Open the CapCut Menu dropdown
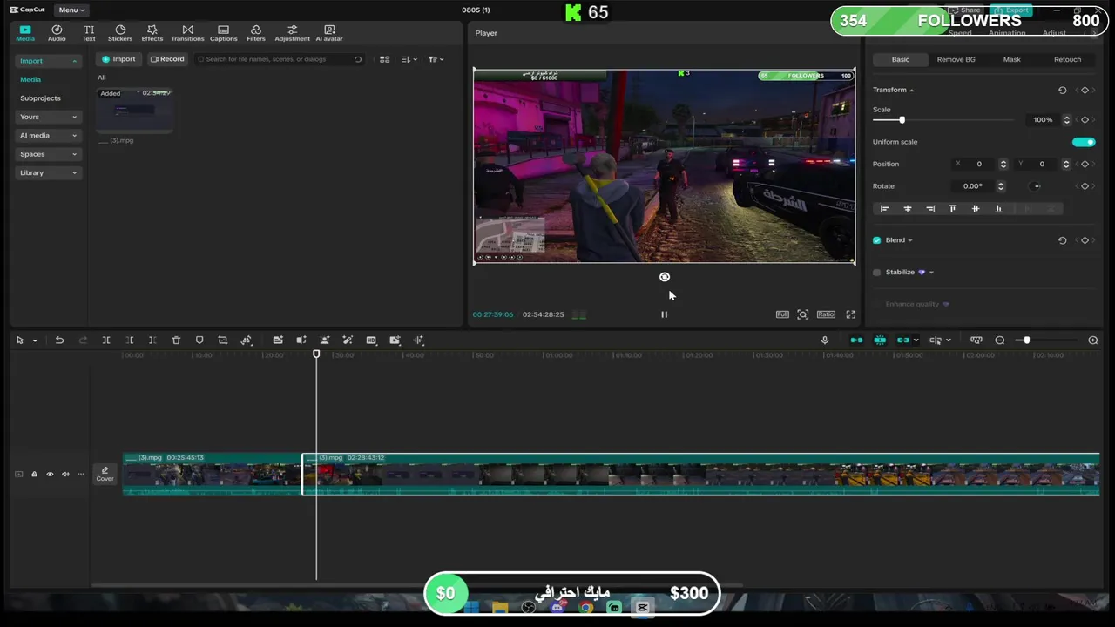Viewport: 1115px width, 627px height. click(x=71, y=10)
